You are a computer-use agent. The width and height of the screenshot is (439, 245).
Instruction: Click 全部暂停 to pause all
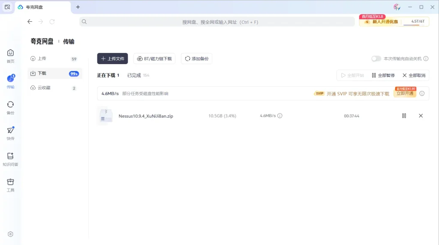(383, 75)
